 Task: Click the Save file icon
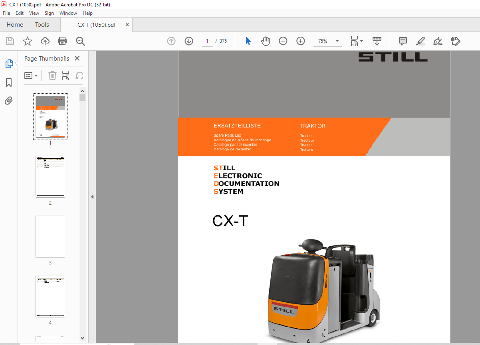pyautogui.click(x=10, y=41)
